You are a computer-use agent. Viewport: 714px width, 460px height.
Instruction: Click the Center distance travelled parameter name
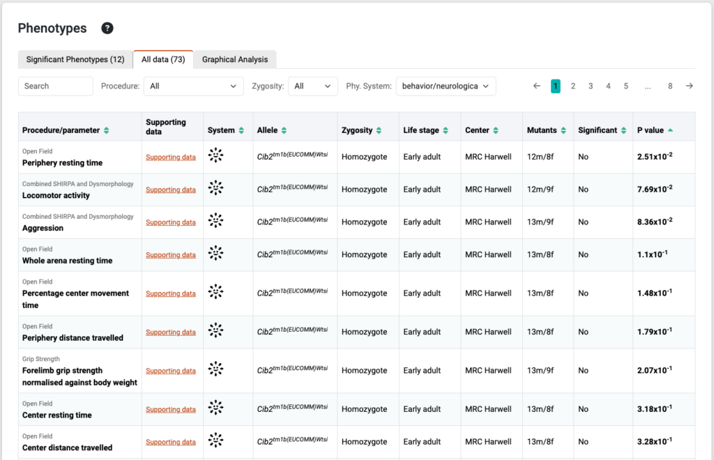click(68, 448)
